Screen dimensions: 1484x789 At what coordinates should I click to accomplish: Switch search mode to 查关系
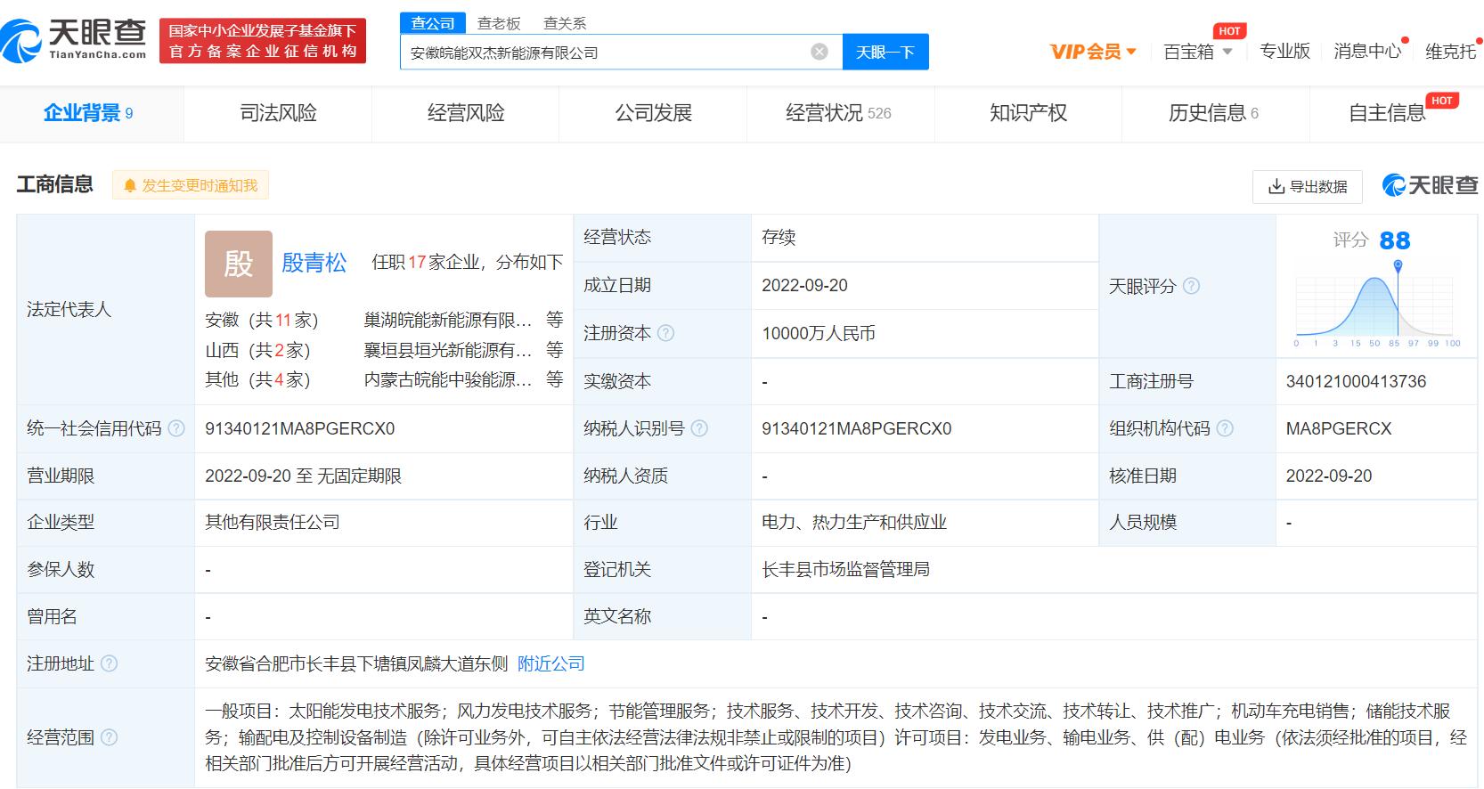(565, 23)
